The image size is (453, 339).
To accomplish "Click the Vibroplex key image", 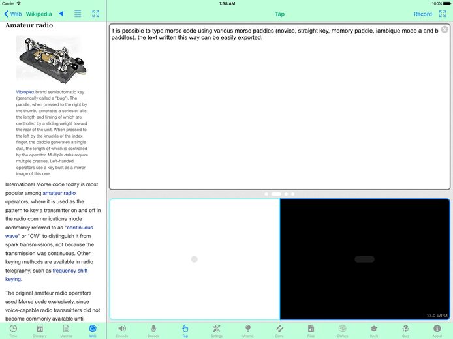I will pyautogui.click(x=52, y=60).
